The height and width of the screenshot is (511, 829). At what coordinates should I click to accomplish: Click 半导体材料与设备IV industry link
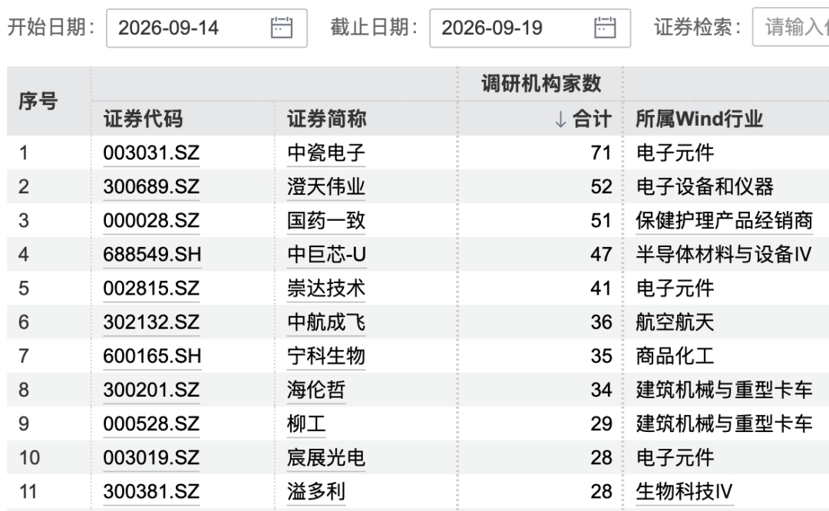[723, 254]
